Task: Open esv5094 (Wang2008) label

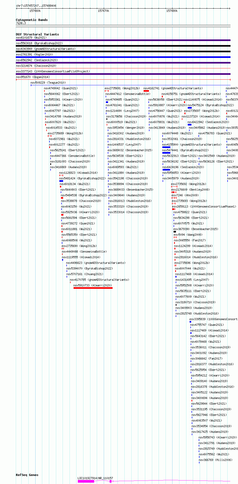Action: coord(188,235)
